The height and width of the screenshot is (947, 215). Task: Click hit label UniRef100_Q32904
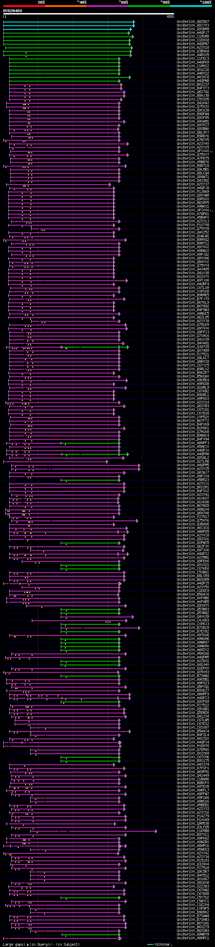193,864
